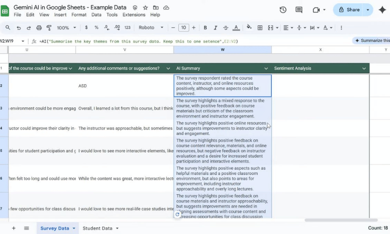
Task: Open the Roboto font dropdown
Action: (x=151, y=28)
